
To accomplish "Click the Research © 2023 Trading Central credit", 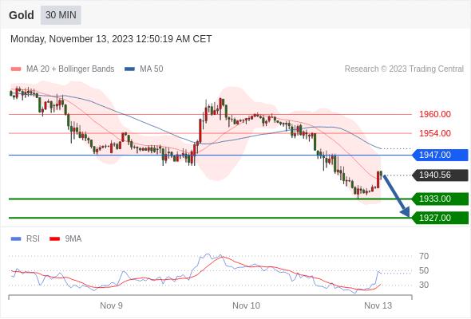I will (x=404, y=69).
